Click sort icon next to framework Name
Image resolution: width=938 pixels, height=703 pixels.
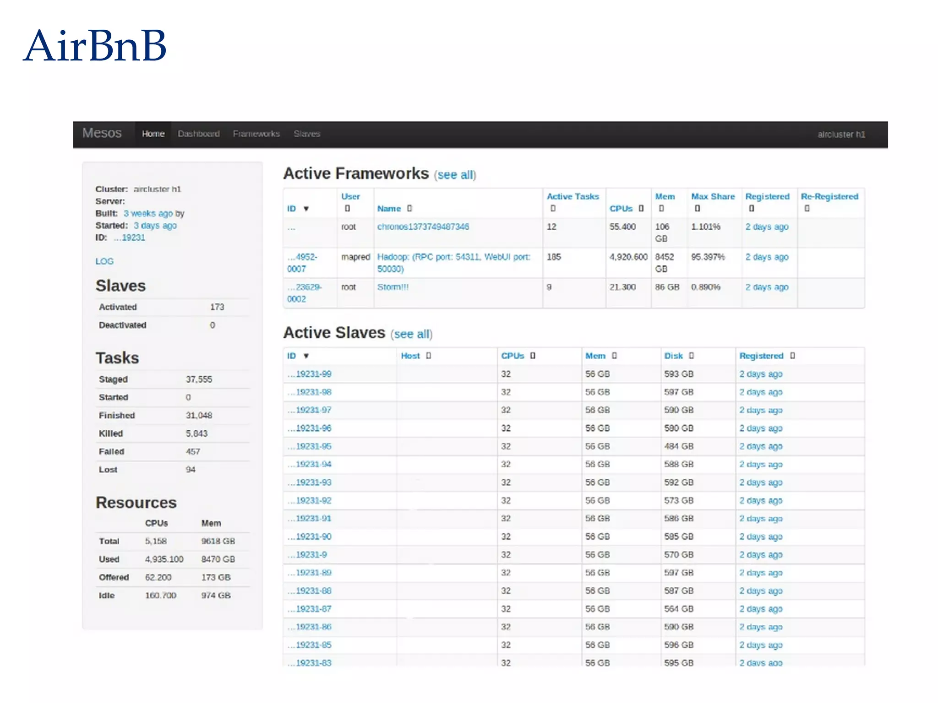[x=409, y=208]
